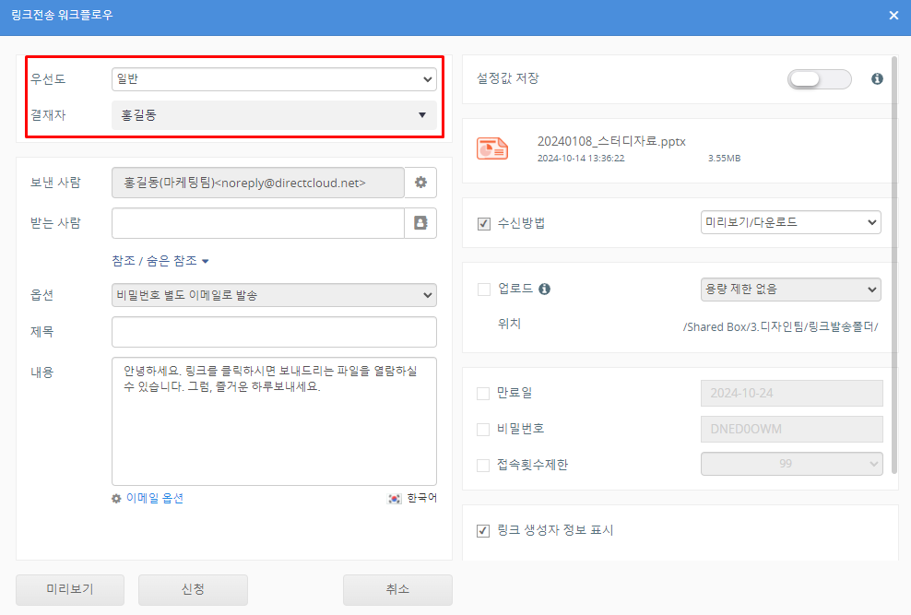Viewport: 911px width, 615px height.
Task: Click the 신청 button
Action: pyautogui.click(x=193, y=589)
